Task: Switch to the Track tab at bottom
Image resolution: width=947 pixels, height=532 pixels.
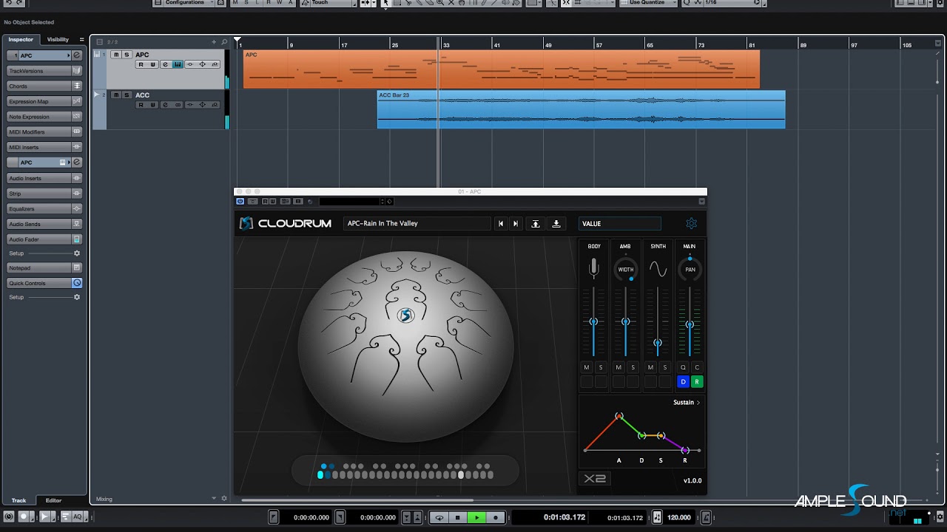Action: click(x=18, y=500)
